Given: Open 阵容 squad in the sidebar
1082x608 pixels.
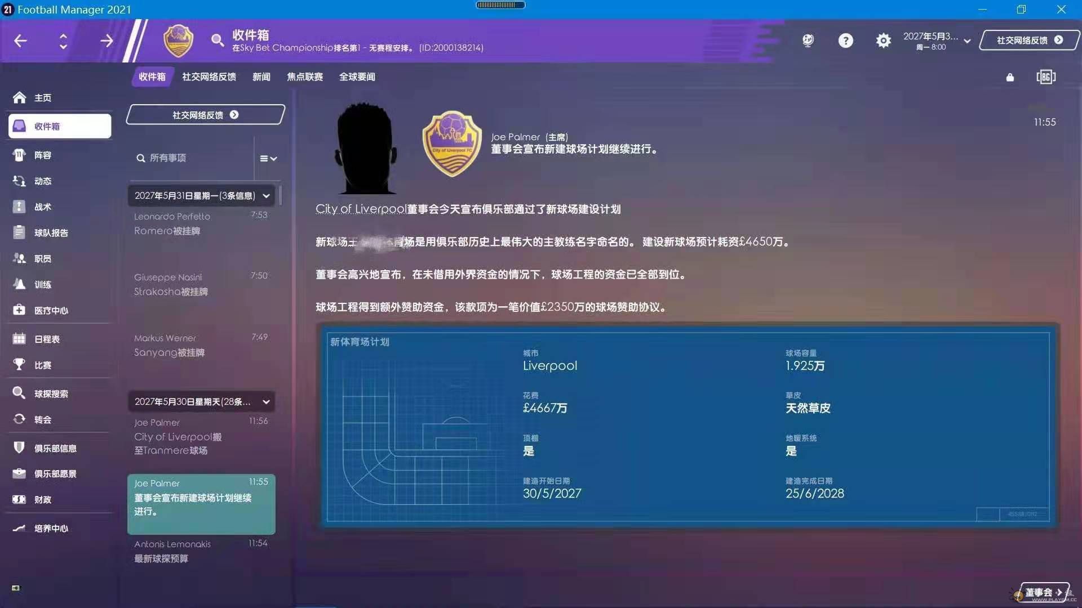Looking at the screenshot, I should coord(59,155).
